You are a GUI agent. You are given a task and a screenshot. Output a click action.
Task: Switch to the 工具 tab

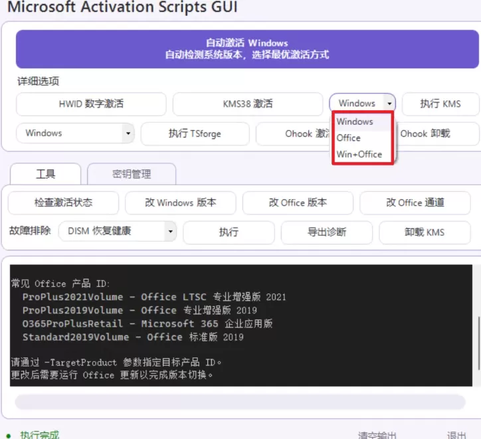[x=45, y=174]
